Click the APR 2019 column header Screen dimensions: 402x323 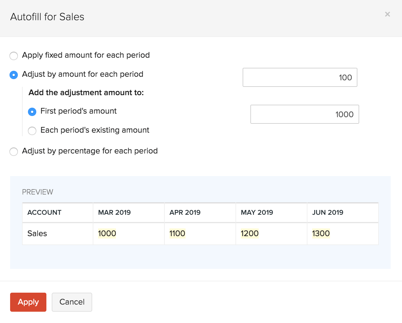coord(185,212)
